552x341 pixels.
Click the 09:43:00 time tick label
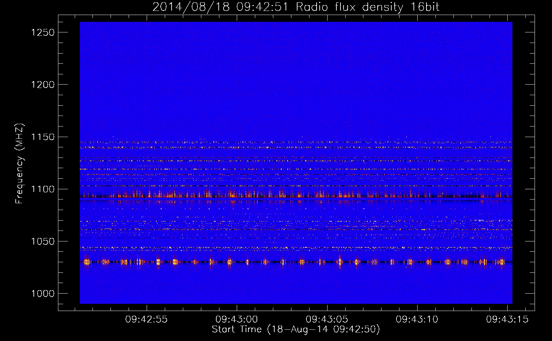click(x=237, y=320)
